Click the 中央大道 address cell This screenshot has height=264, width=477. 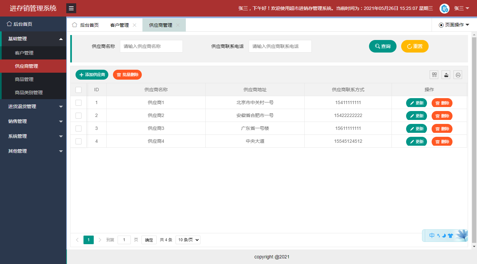click(255, 141)
